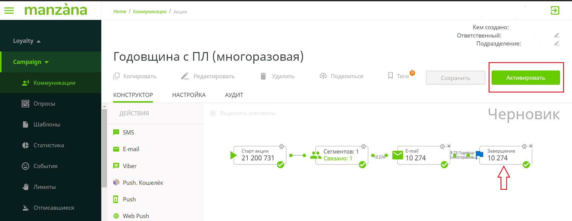
Task: Open the АУДИТ tab
Action: [234, 95]
